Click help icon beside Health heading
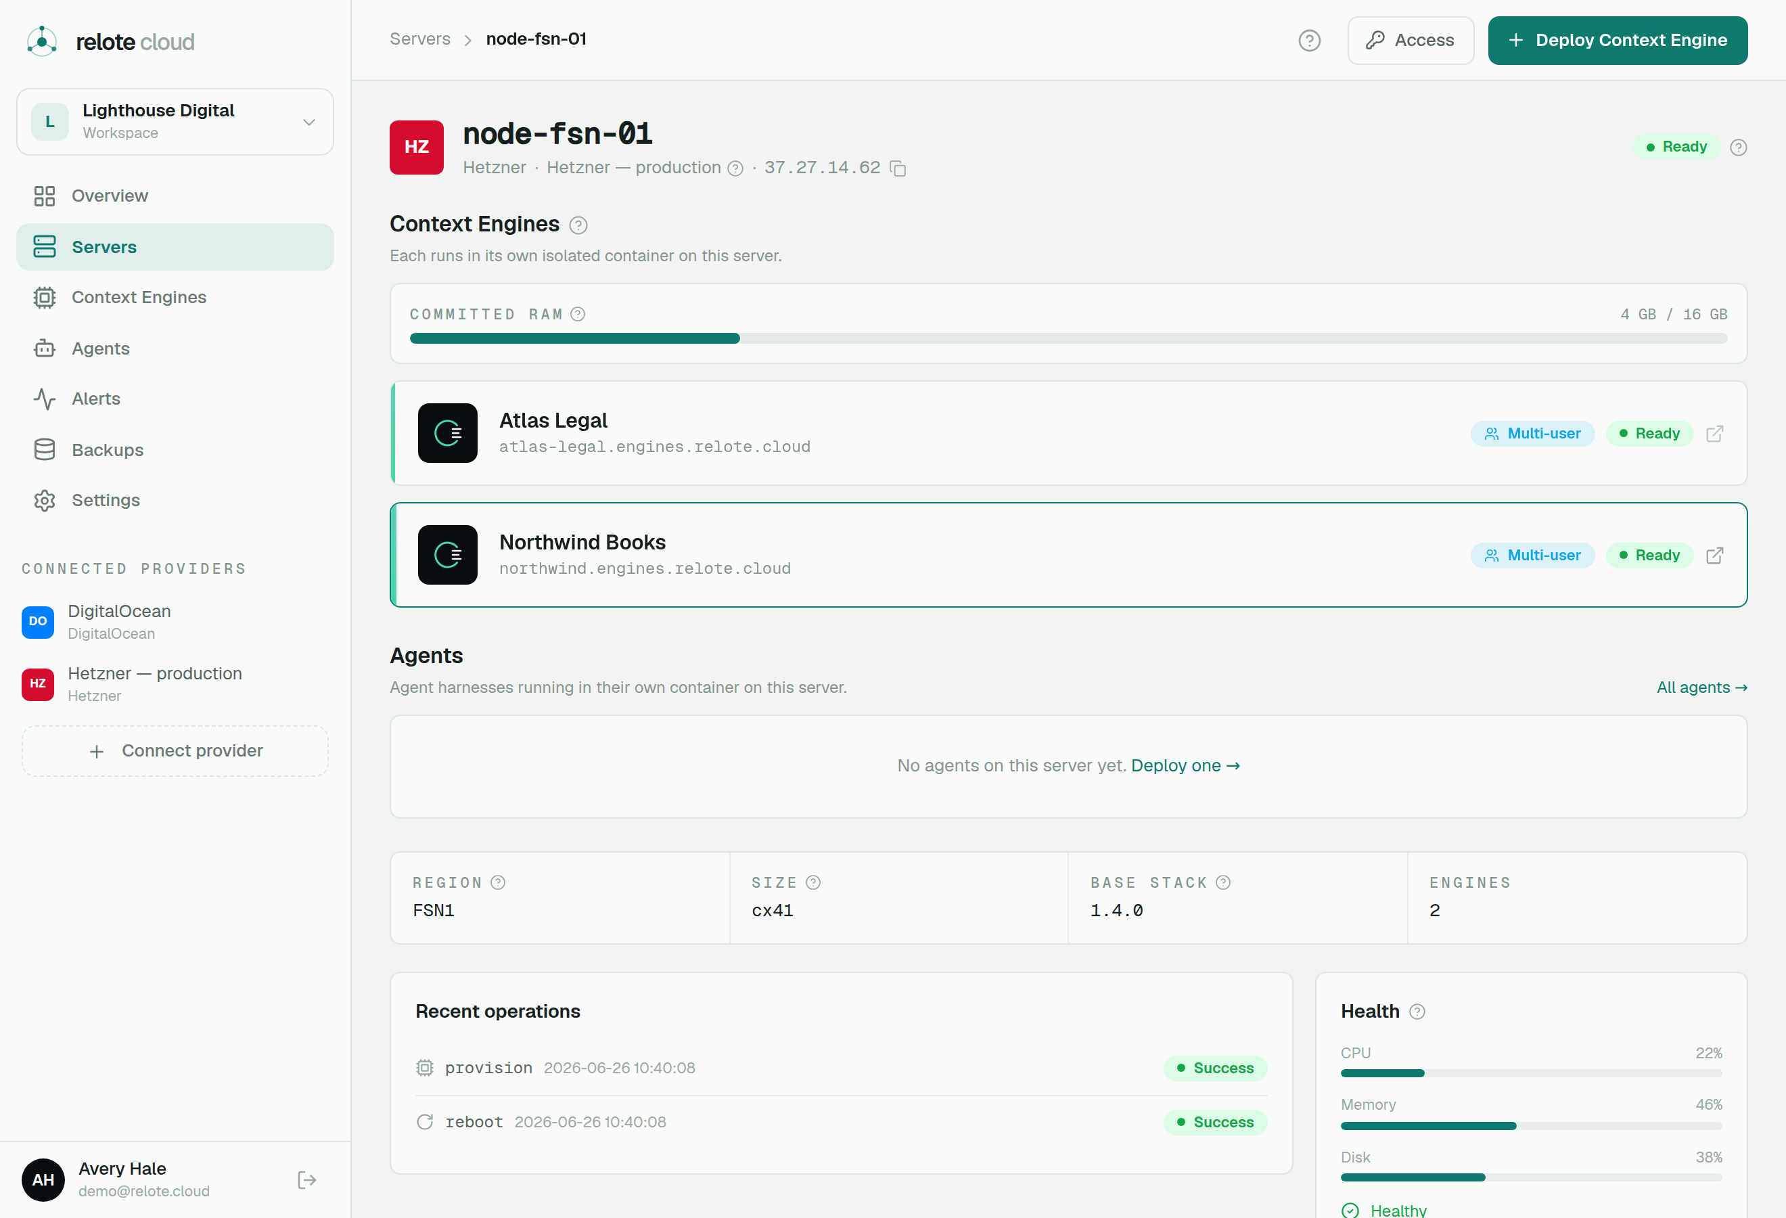1786x1218 pixels. [x=1417, y=1012]
